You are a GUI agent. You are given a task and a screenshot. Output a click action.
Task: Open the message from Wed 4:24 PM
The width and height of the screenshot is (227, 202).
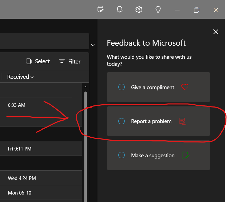41,178
